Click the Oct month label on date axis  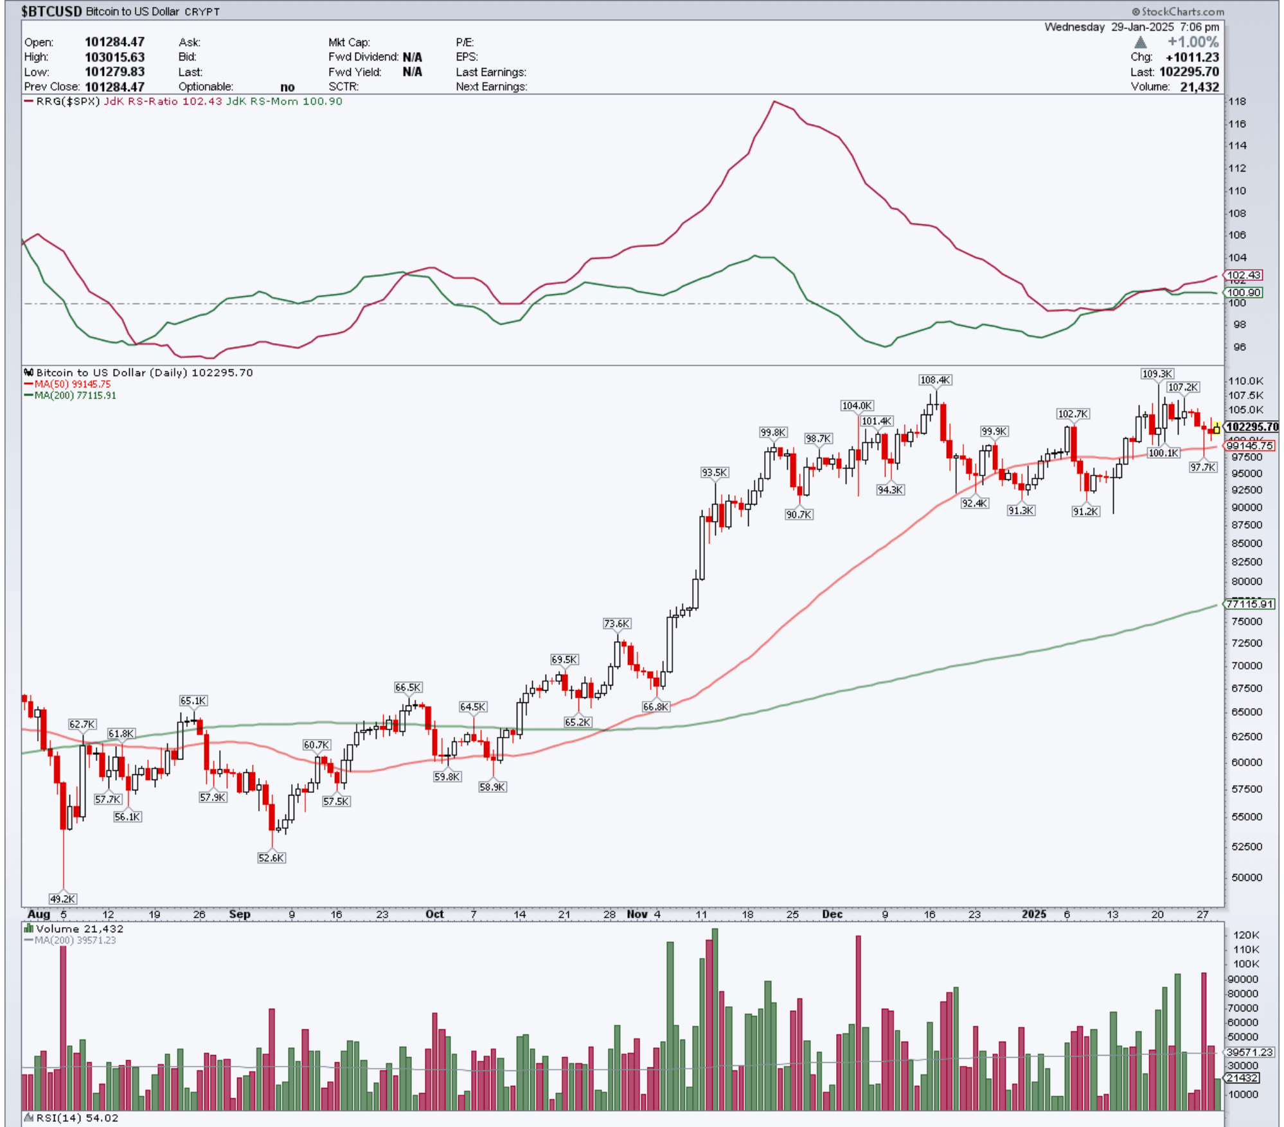click(434, 914)
